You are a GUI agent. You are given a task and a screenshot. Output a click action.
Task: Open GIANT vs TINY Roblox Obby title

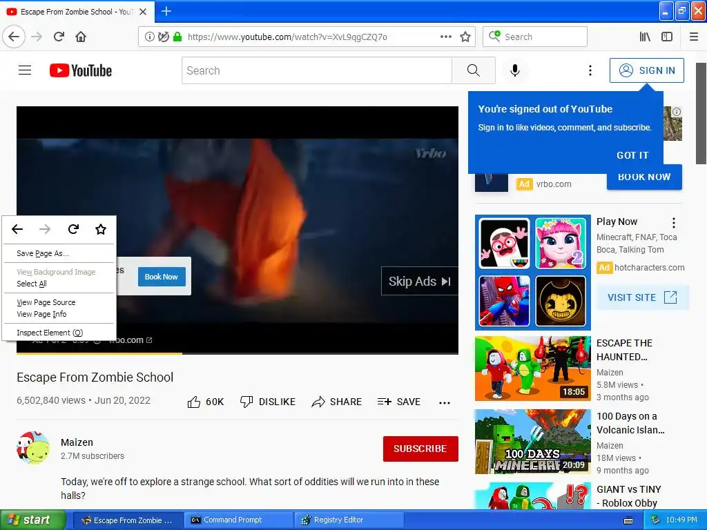(628, 496)
